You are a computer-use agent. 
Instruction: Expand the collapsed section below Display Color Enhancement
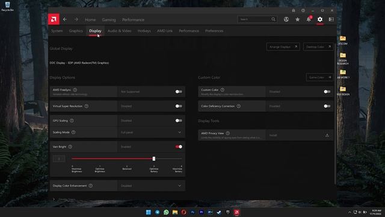[54, 199]
